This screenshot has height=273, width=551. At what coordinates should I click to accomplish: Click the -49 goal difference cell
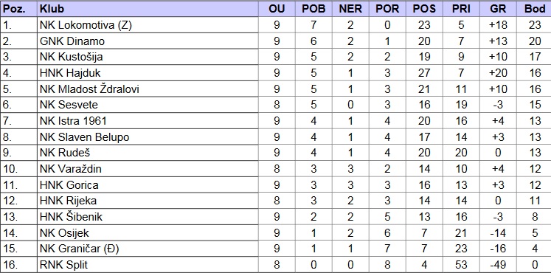(x=498, y=265)
